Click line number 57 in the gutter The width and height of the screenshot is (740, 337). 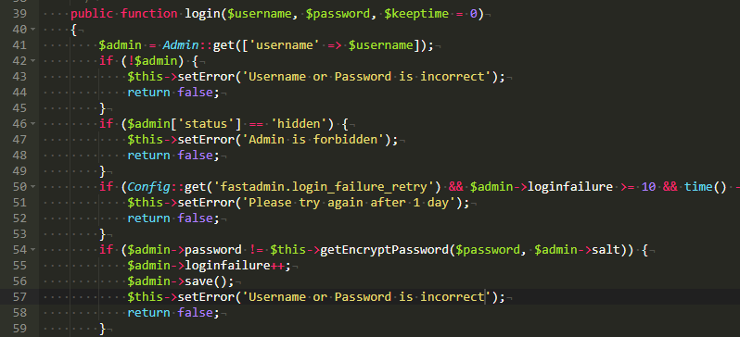click(19, 297)
